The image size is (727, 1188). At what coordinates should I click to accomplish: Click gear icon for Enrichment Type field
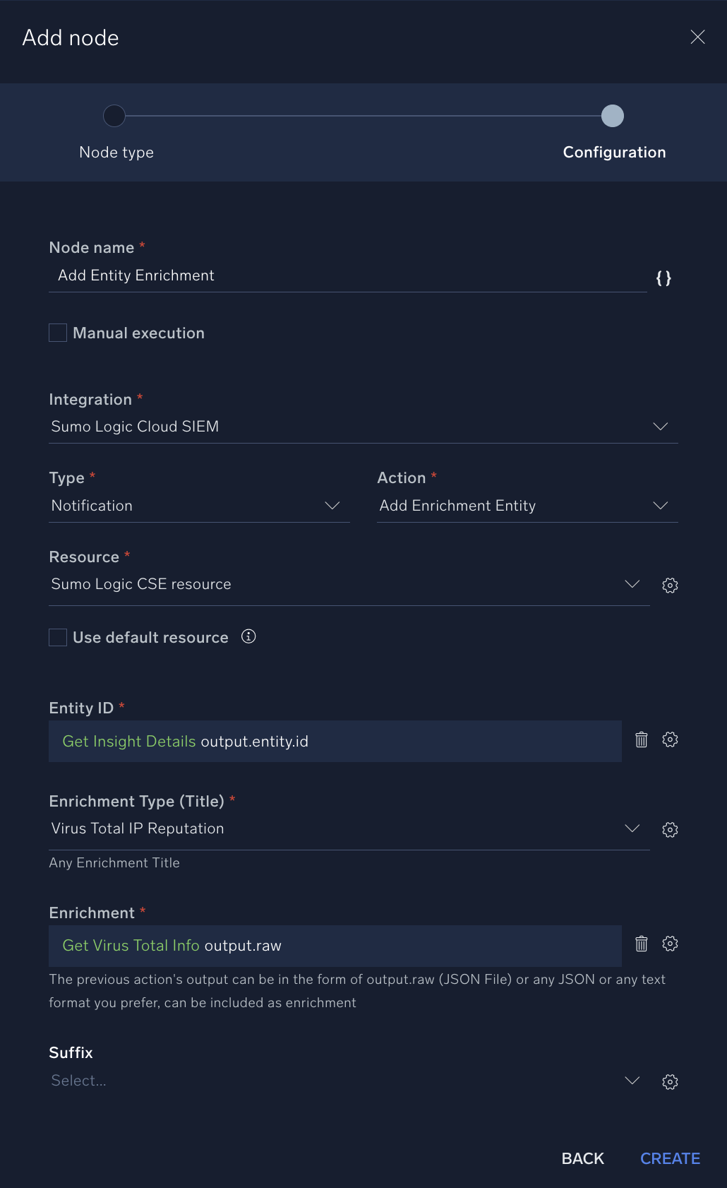670,829
